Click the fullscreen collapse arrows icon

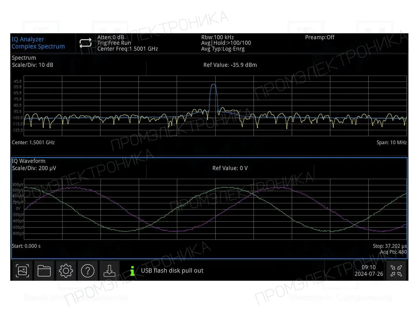coord(396,271)
